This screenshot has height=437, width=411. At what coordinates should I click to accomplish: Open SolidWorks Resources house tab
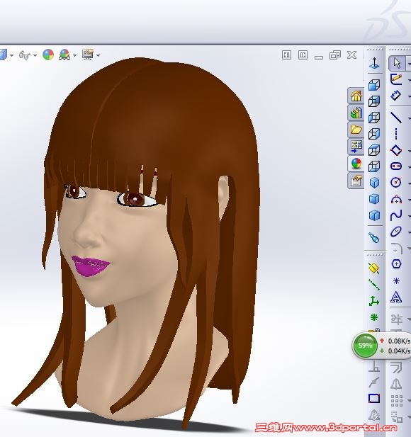coord(356,96)
